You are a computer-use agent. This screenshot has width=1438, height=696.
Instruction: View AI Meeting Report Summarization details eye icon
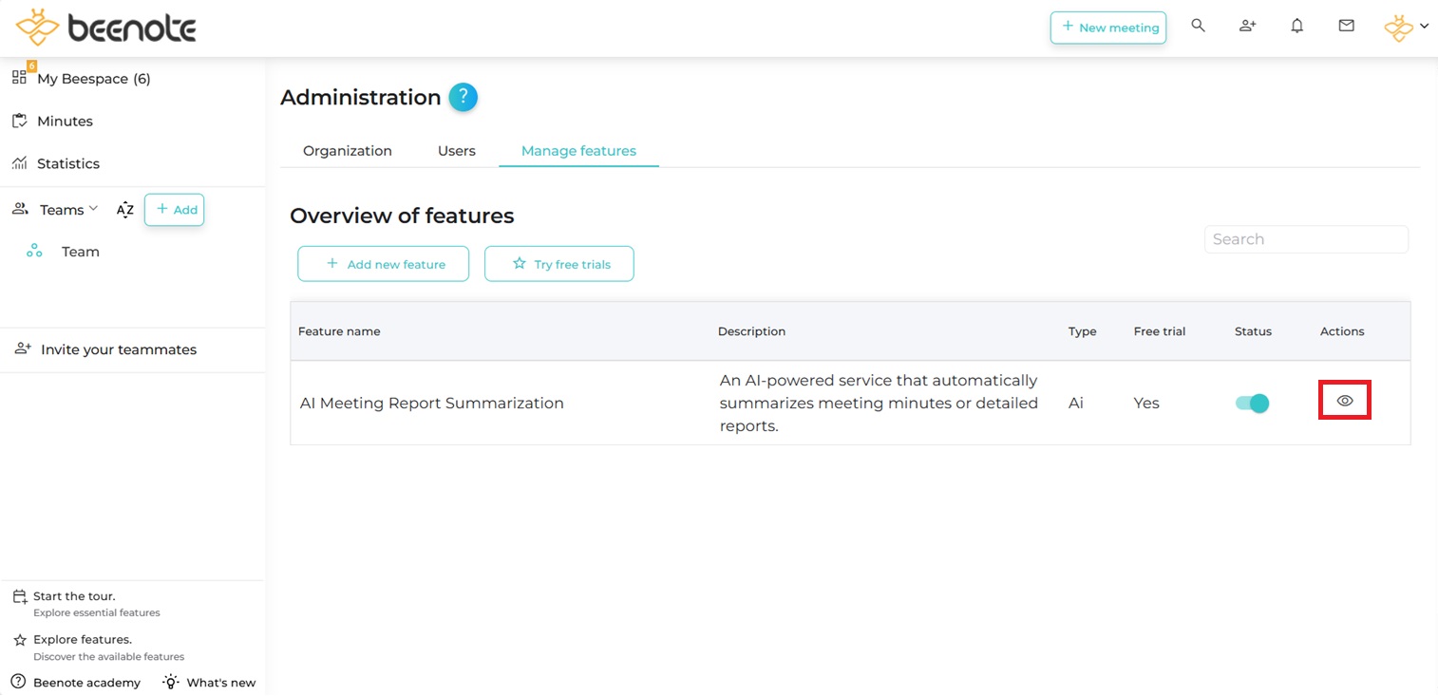point(1344,401)
